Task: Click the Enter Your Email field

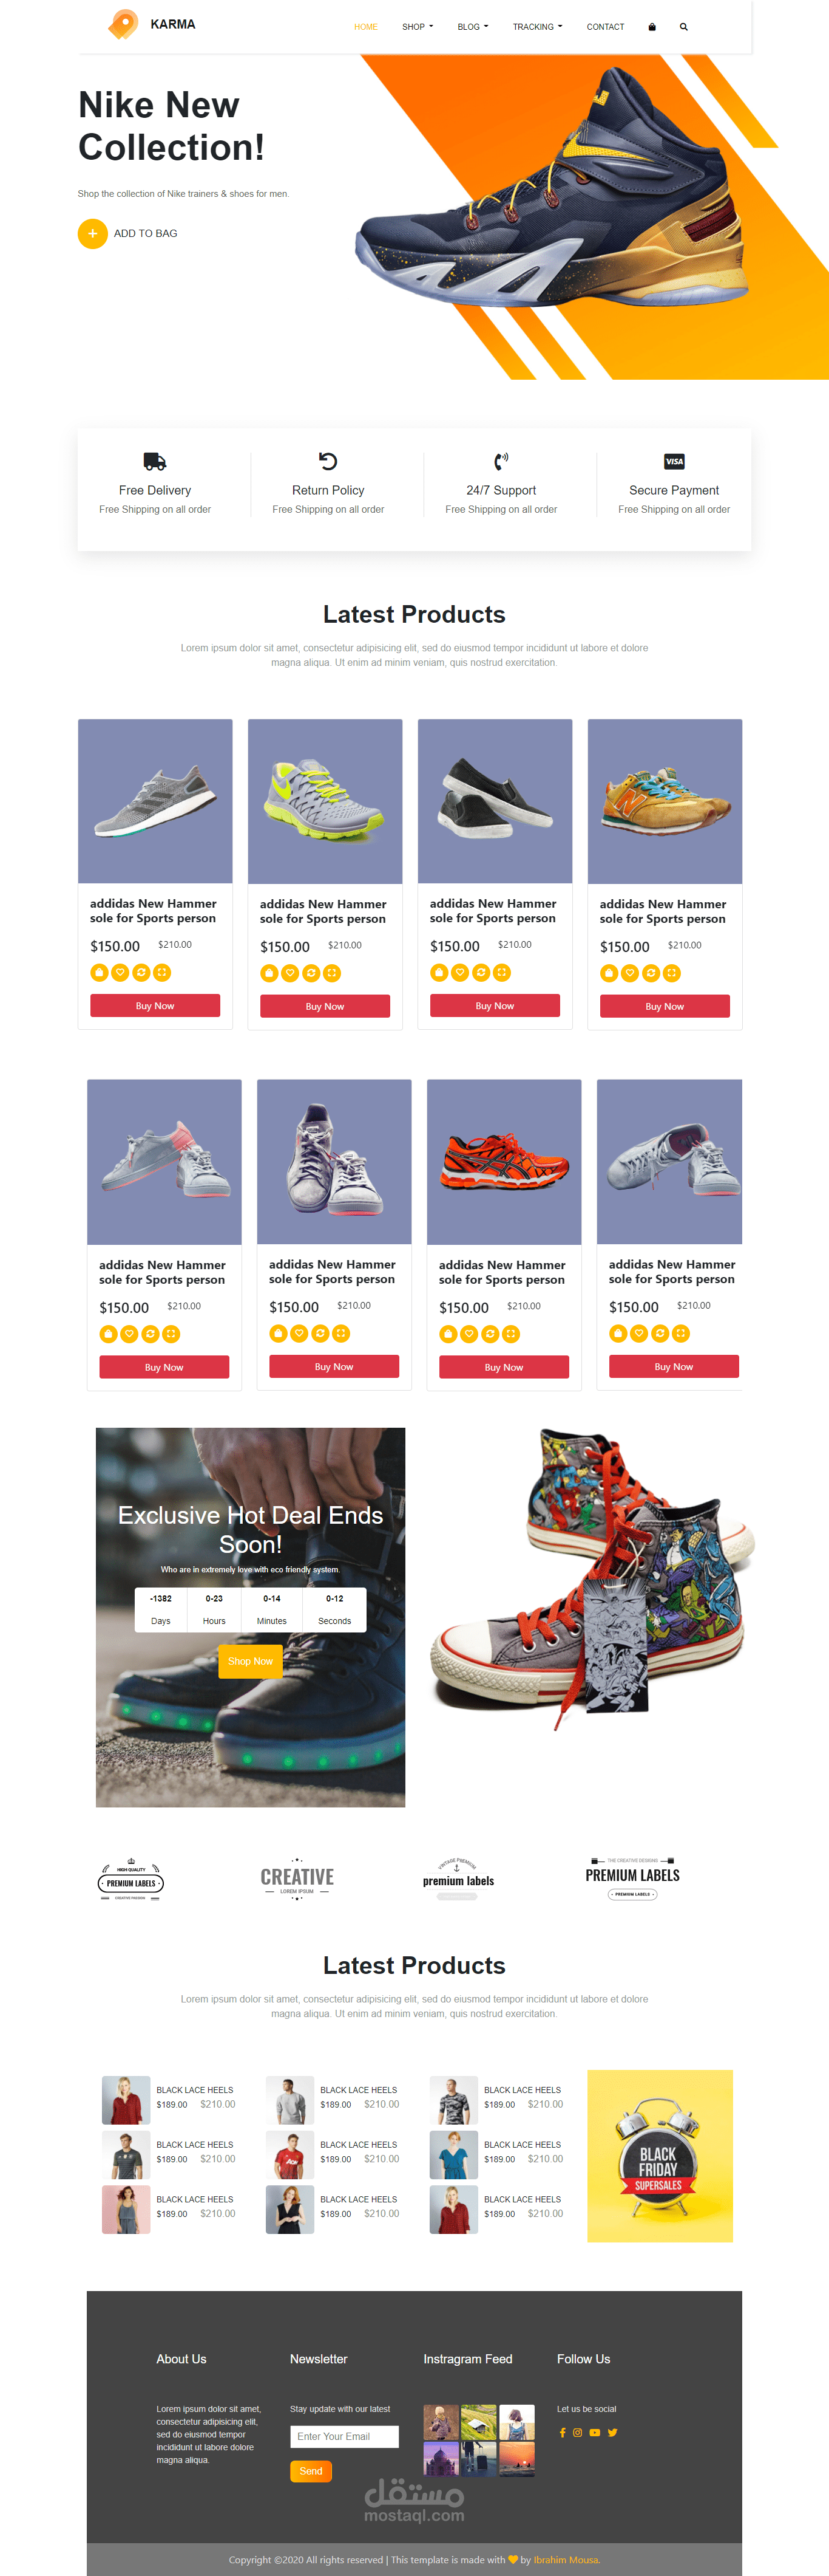Action: [x=345, y=2436]
